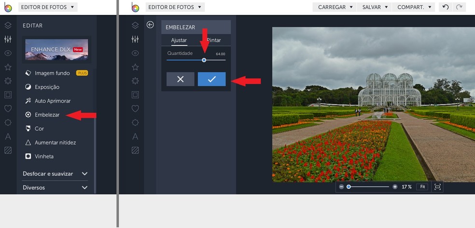This screenshot has height=228, width=475.
Task: Open Overlays heart icon in right sidebar
Action: tap(136, 108)
